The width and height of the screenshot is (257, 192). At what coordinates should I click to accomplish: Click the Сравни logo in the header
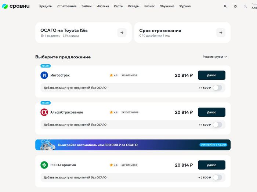point(16,6)
